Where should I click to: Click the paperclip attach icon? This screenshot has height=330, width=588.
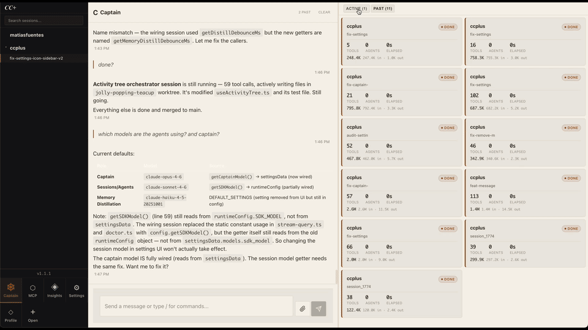click(x=303, y=309)
